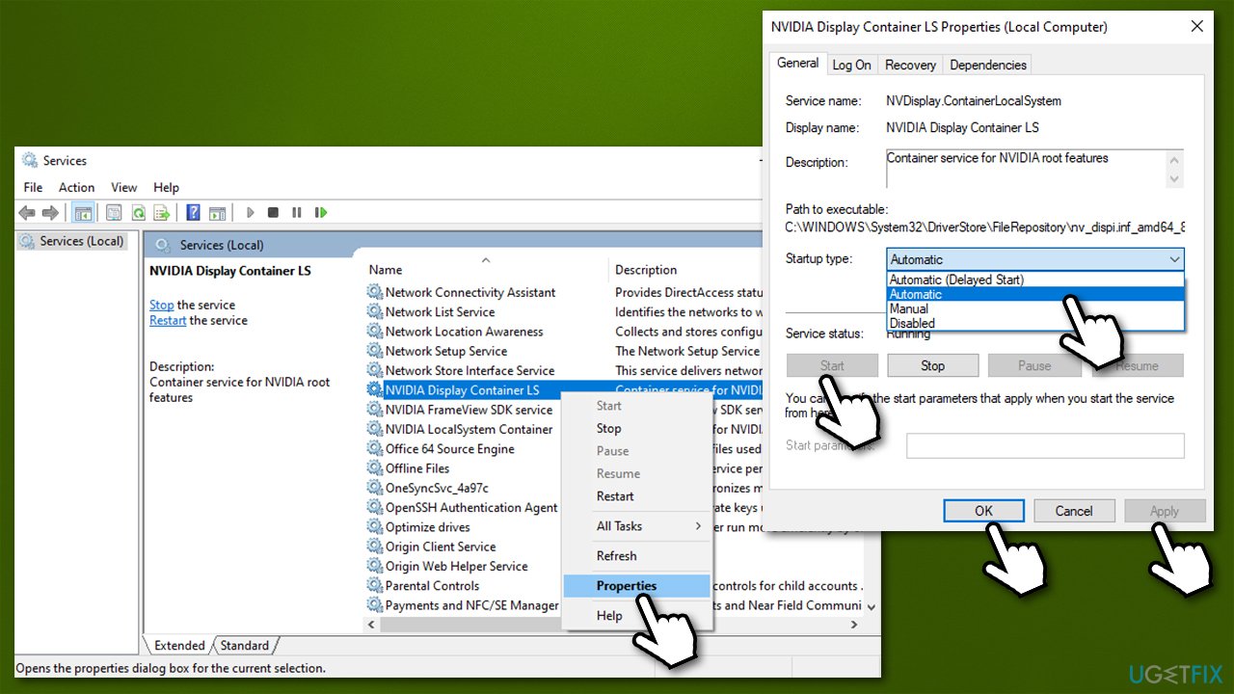Open the Startup type dropdown arrow
Viewport: 1234px width, 694px height.
tap(1174, 259)
